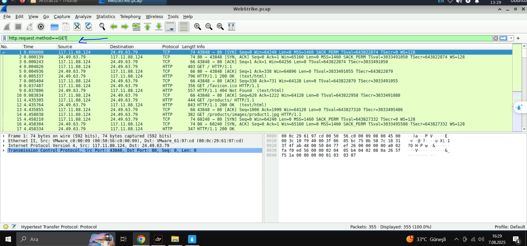Open the Tools menu
The width and height of the screenshot is (527, 246).
[173, 17]
